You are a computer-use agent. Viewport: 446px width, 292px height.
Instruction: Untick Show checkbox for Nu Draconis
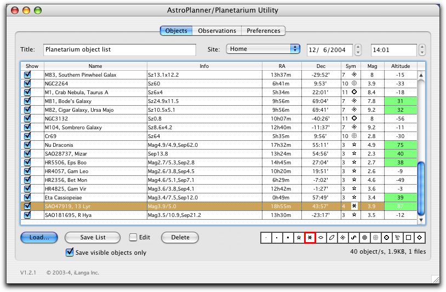pos(27,145)
